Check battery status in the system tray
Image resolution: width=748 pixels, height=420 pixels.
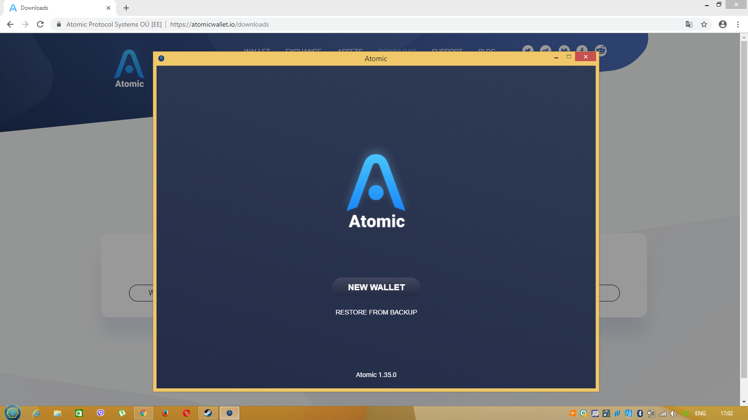pyautogui.click(x=651, y=413)
